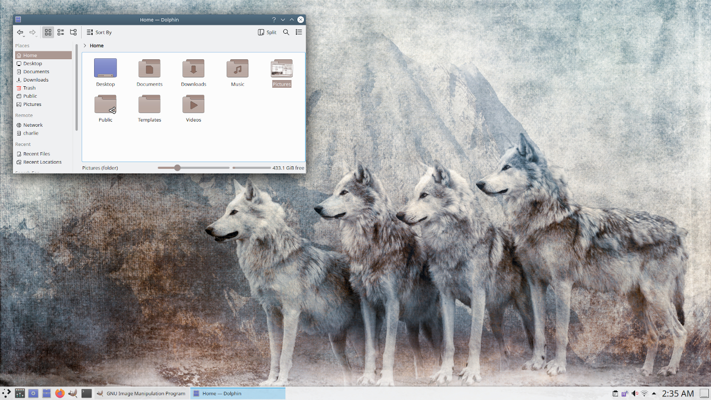Open the Dolphin window menu icon in title bar

[18, 20]
